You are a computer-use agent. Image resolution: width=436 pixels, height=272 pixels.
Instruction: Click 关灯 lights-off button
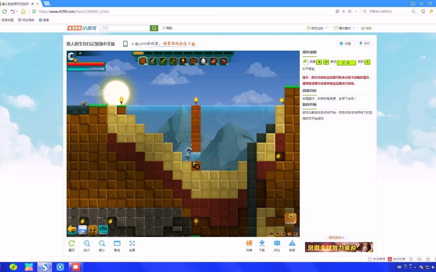[365, 43]
